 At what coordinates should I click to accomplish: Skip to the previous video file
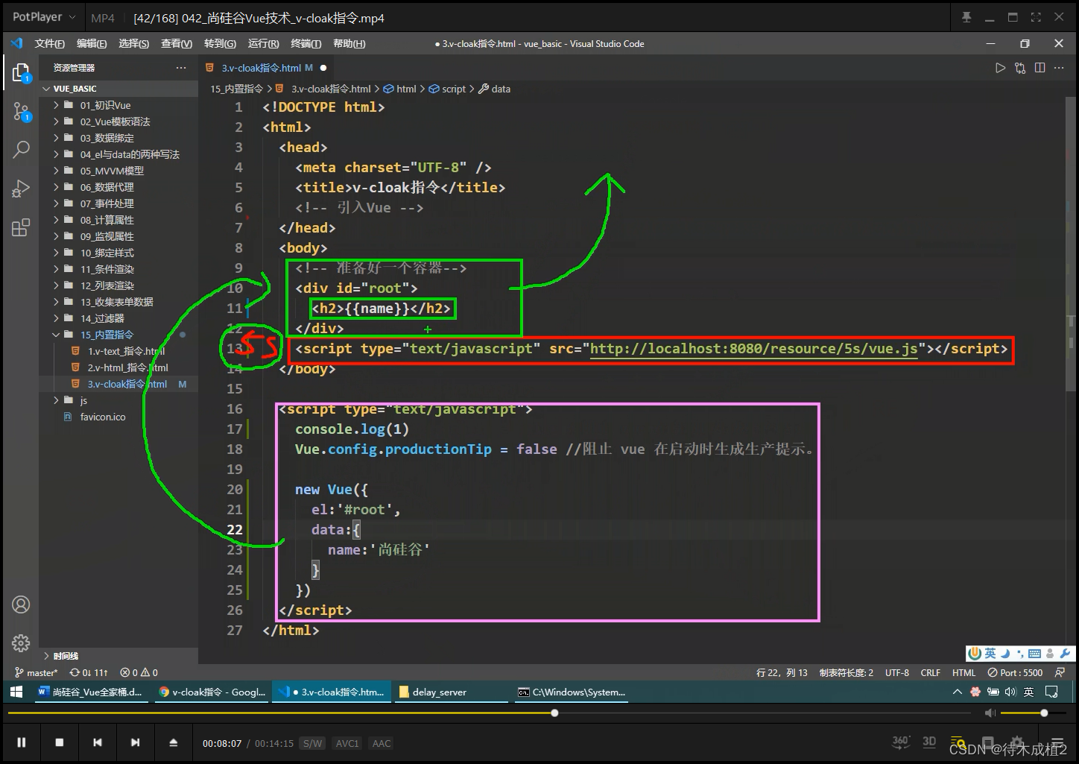tap(98, 742)
